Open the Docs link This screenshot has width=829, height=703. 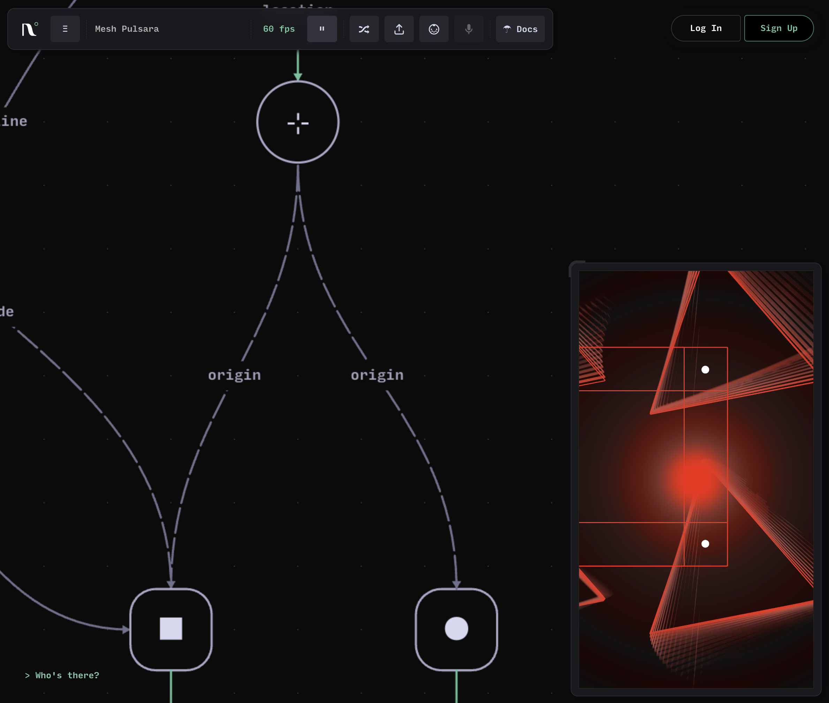click(520, 29)
